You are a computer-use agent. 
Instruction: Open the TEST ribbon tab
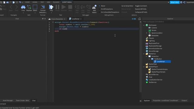tap(42, 2)
